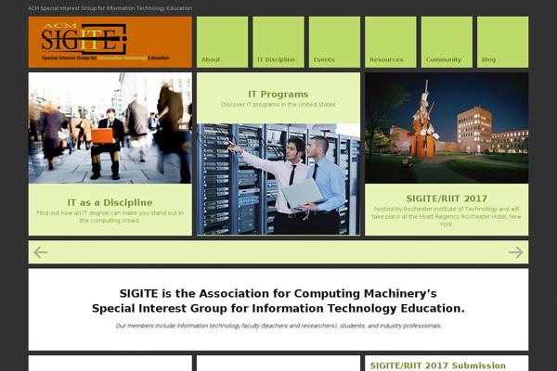Click the top 'ACM Special Interest Group' tagline

pyautogui.click(x=110, y=8)
